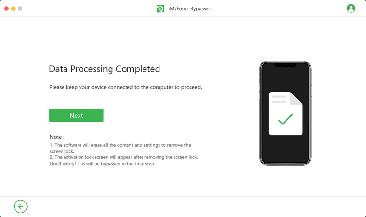Click the folded corner of the document icon
Viewport: 366px width, 217px height.
(x=296, y=98)
